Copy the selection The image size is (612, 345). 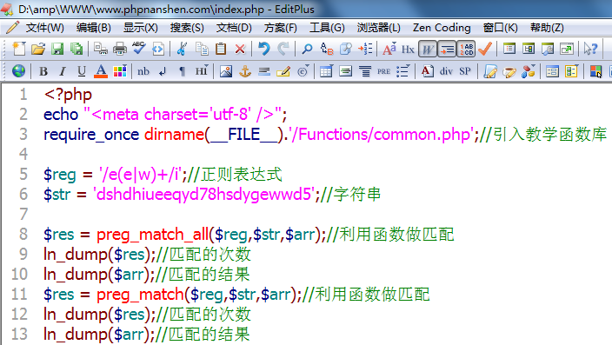(202, 50)
